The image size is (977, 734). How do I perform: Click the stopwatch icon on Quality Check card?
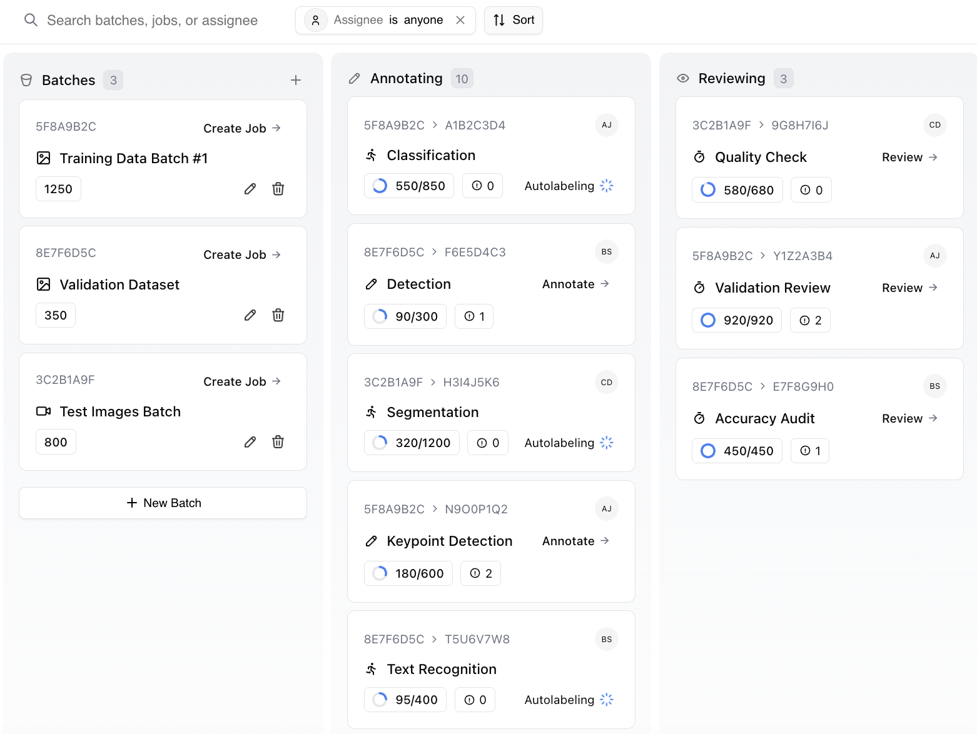[x=699, y=157]
